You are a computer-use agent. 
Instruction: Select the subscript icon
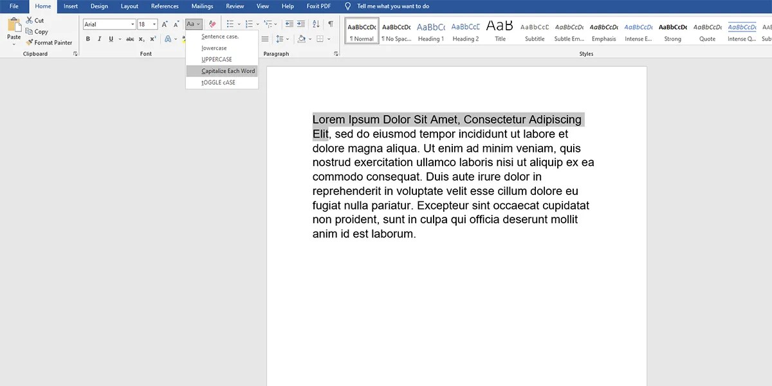click(140, 39)
